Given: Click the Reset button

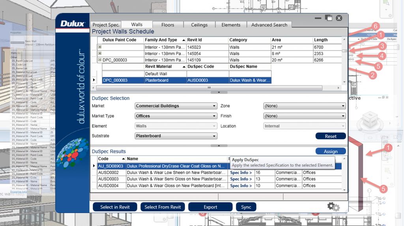Looking at the screenshot, I should point(331,136).
